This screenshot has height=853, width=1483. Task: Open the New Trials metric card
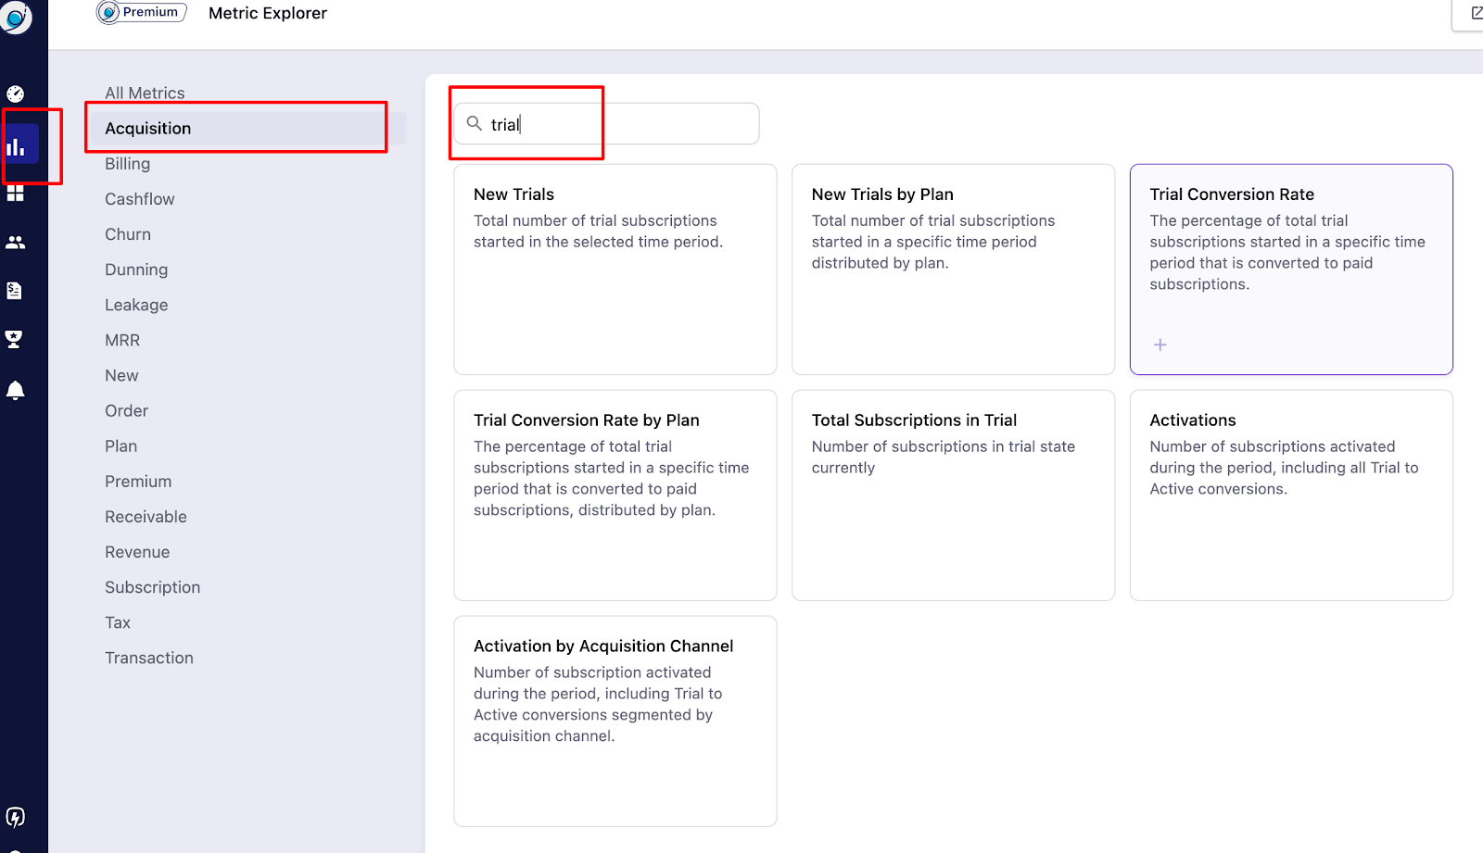point(615,269)
